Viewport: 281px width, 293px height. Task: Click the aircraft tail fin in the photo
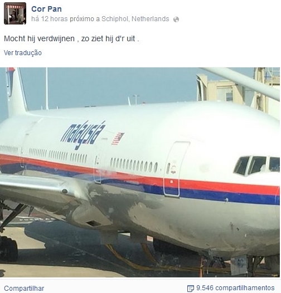pos(15,91)
